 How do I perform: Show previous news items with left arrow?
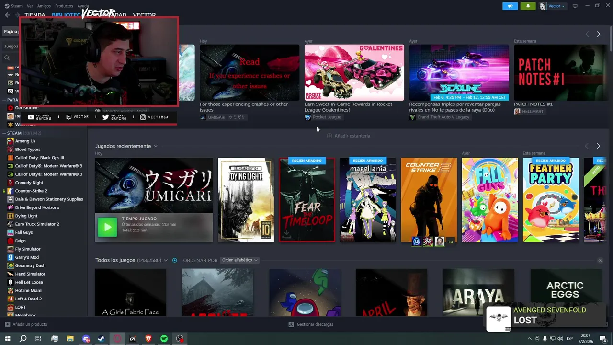coord(587,34)
